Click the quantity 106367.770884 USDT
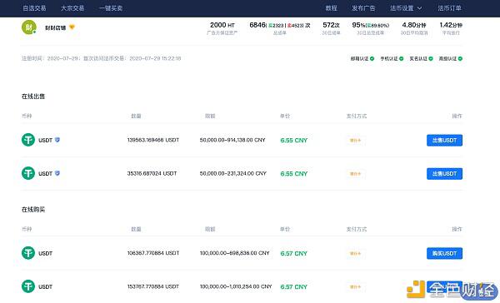Screen dimensions: 500x303 click(x=153, y=253)
